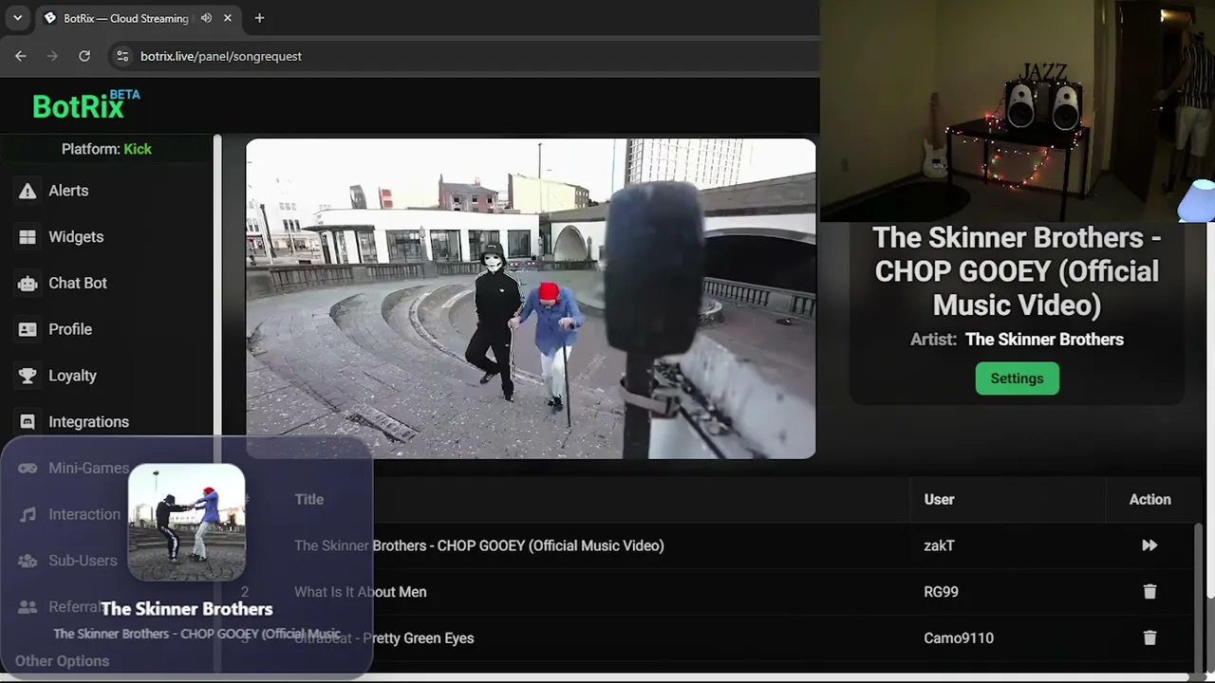Click the username zakT
Screen dimensions: 1215x683
coord(939,545)
